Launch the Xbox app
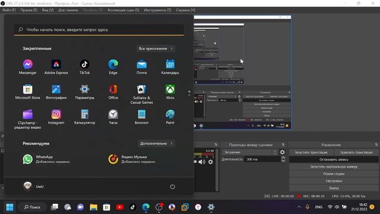This screenshot has height=214, width=380. pos(170,92)
